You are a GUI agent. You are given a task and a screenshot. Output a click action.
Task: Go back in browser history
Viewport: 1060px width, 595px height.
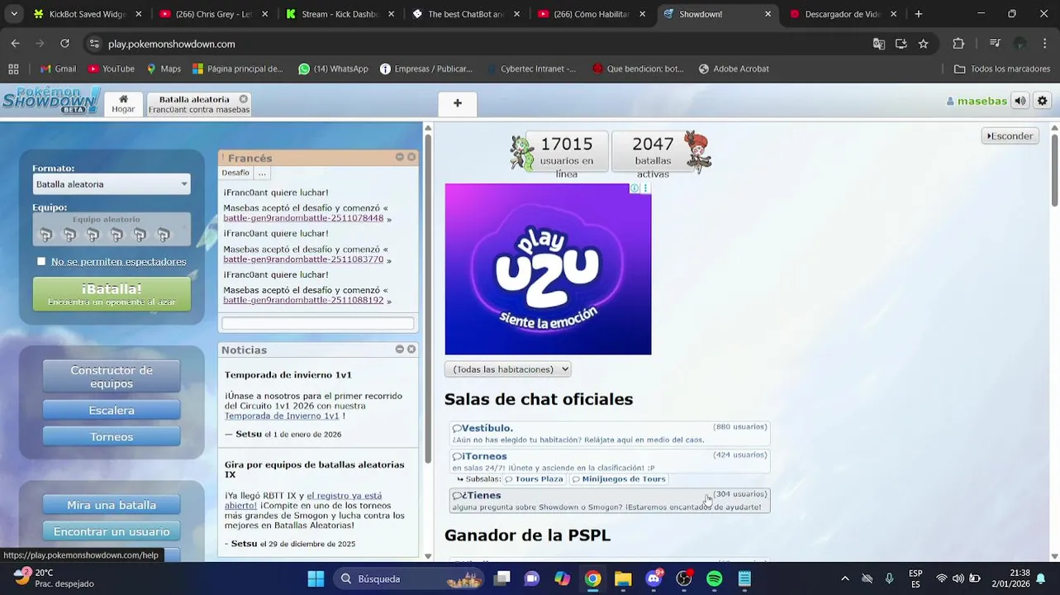pos(15,44)
